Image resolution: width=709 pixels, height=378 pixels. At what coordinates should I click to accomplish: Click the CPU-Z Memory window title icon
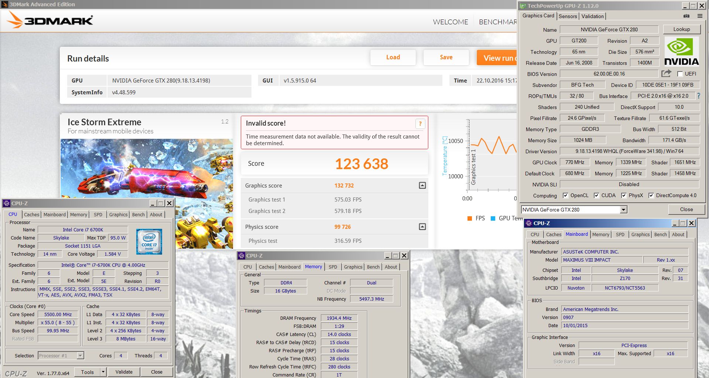click(x=242, y=255)
